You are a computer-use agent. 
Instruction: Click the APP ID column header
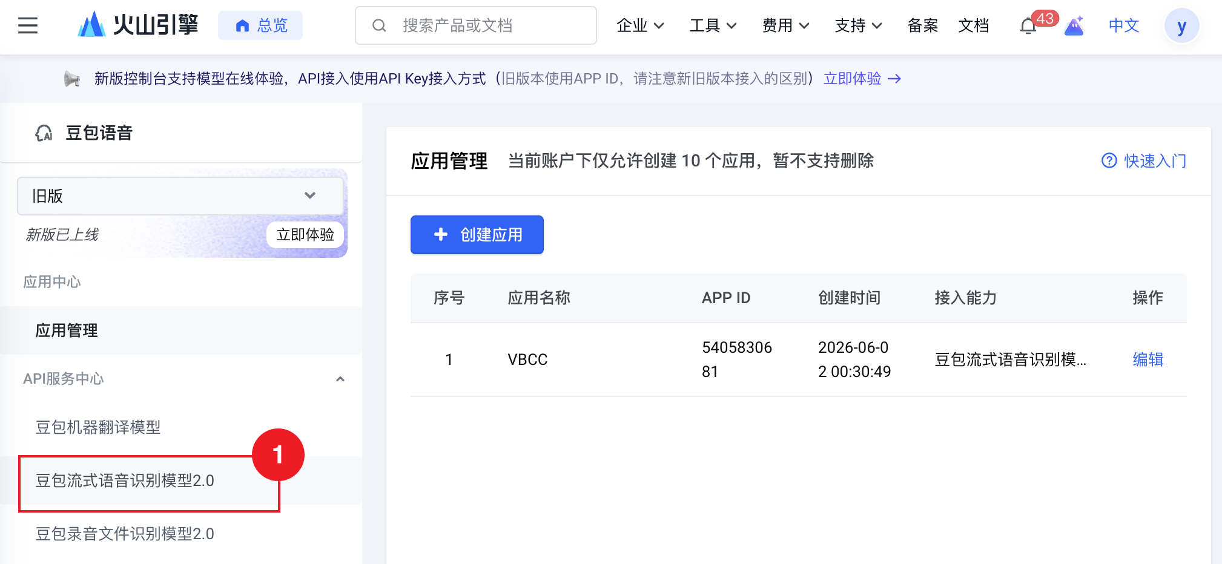pyautogui.click(x=726, y=298)
